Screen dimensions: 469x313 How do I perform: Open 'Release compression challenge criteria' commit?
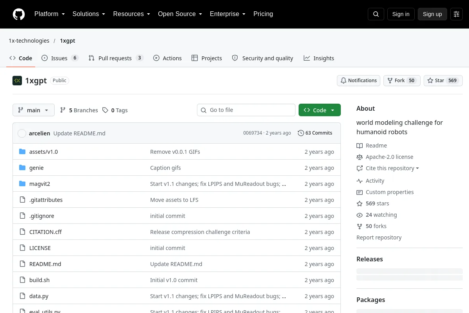click(x=200, y=232)
